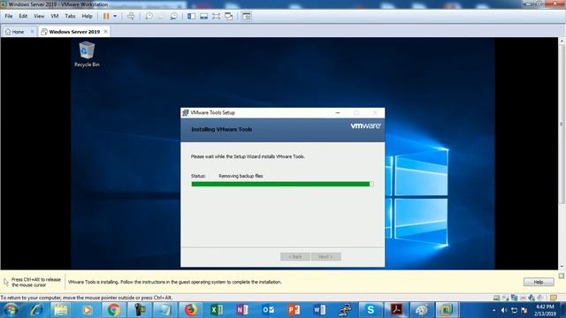
Task: Close the Home tab
Action: (32, 32)
